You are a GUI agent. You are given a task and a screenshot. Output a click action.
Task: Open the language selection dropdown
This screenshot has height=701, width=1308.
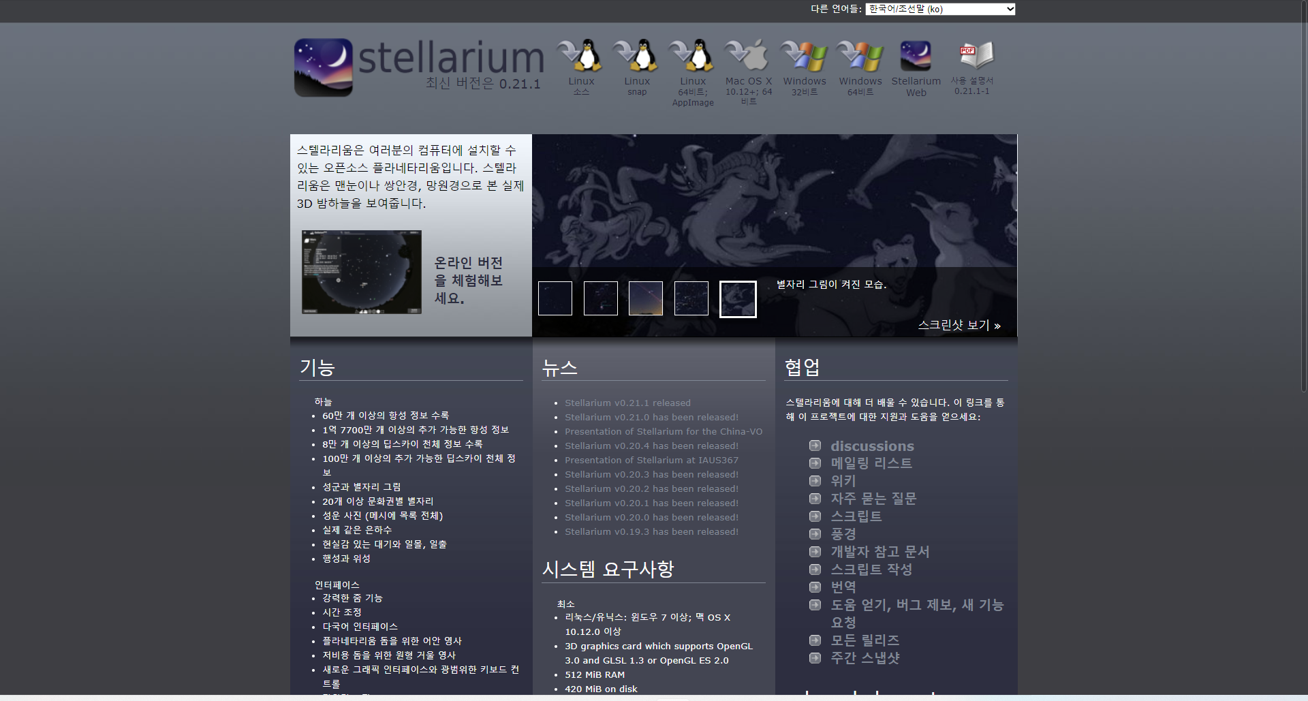(x=940, y=9)
